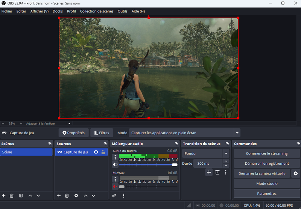
Task: Open audio mixer options menu at bottom
Action: [x=123, y=195]
